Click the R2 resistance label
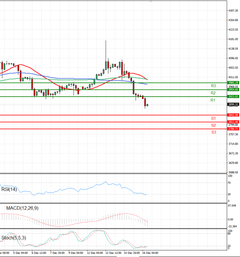 point(213,93)
